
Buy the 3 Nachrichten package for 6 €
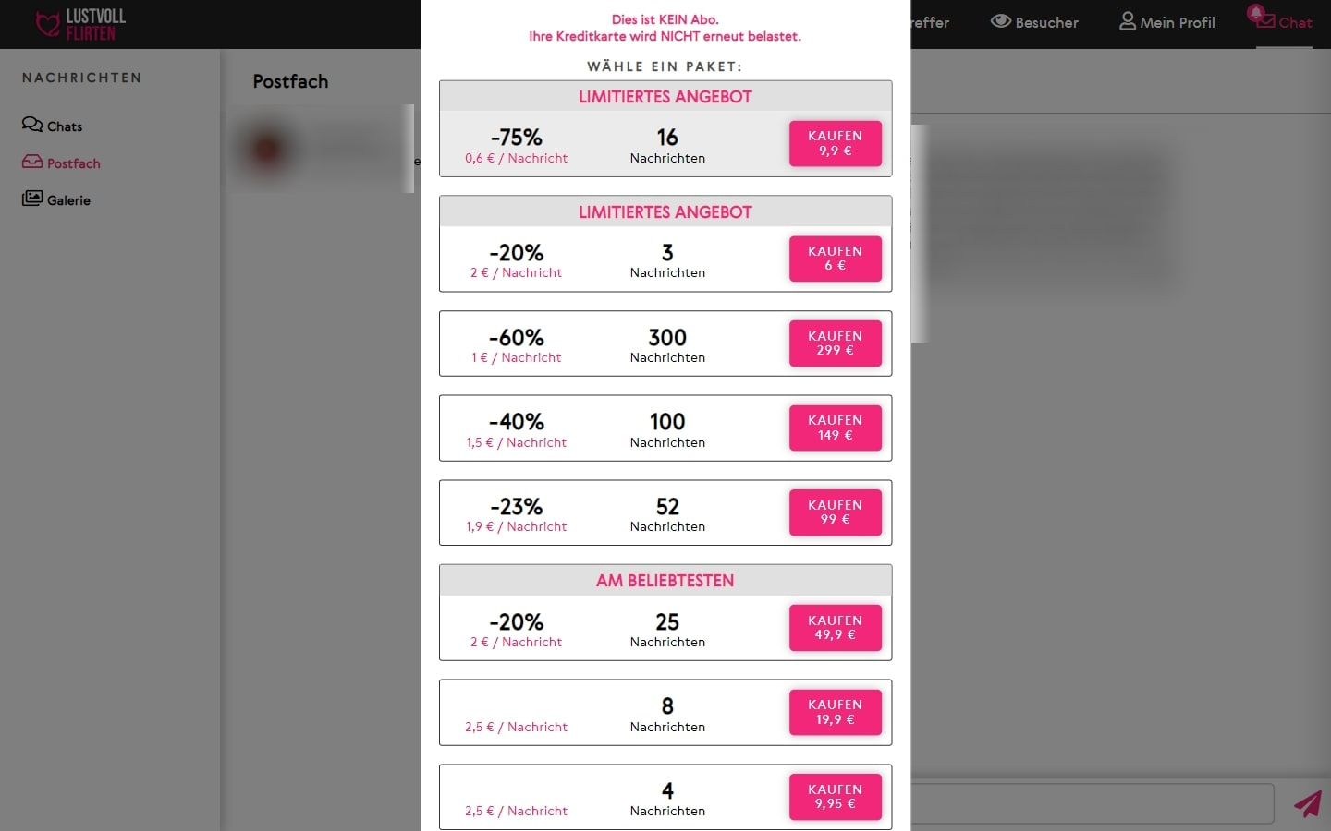coord(835,259)
